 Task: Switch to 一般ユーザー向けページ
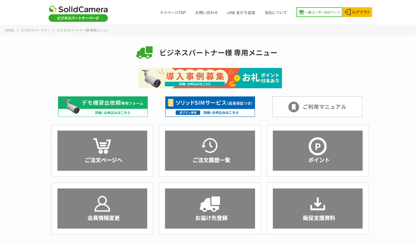319,12
